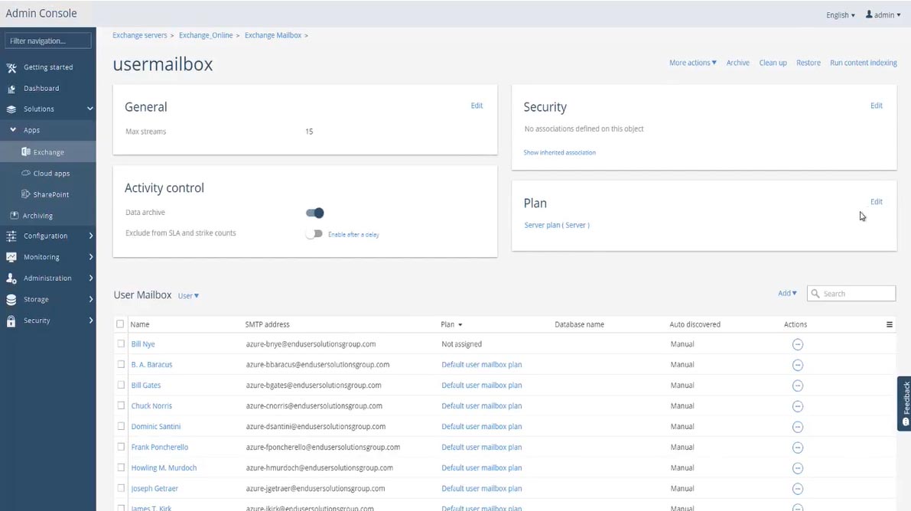The image size is (911, 511).
Task: Click Run content indexing action
Action: tap(864, 63)
